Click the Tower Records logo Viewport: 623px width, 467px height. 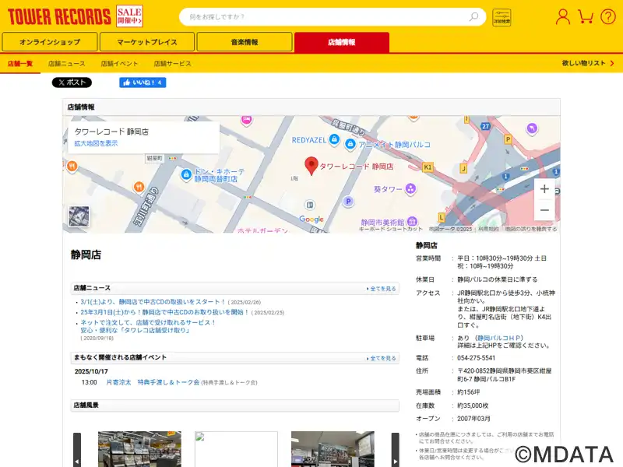59,16
